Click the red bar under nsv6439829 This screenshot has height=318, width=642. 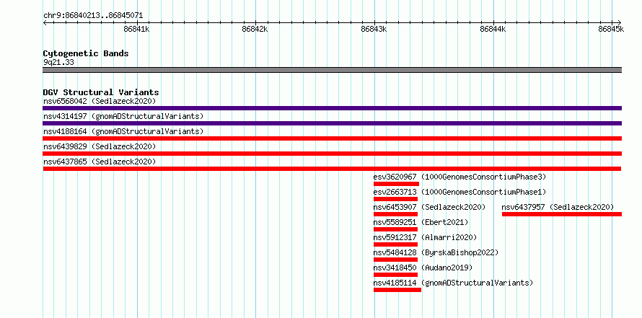point(332,154)
